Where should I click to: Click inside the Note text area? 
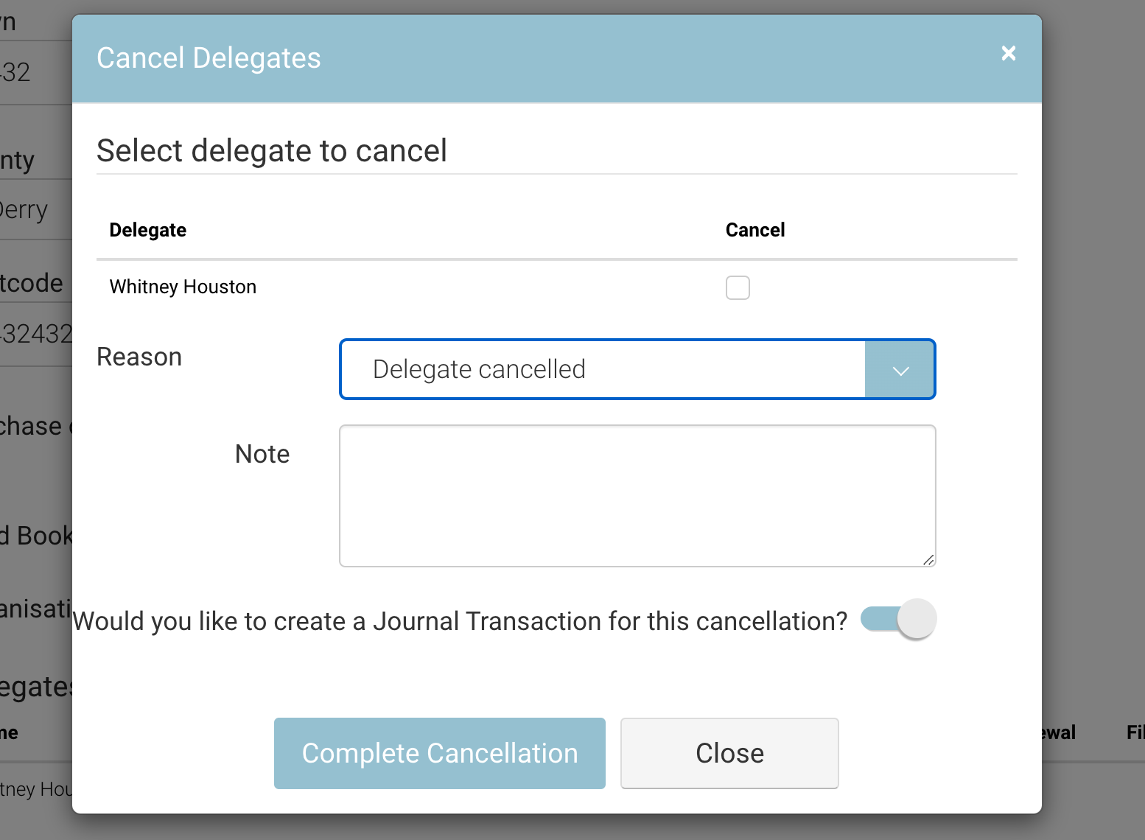point(637,495)
